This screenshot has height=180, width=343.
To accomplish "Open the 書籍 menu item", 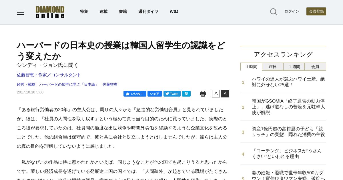I will point(123,11).
